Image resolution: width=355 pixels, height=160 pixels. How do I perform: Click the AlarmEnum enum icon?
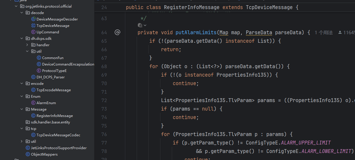pos(33,103)
